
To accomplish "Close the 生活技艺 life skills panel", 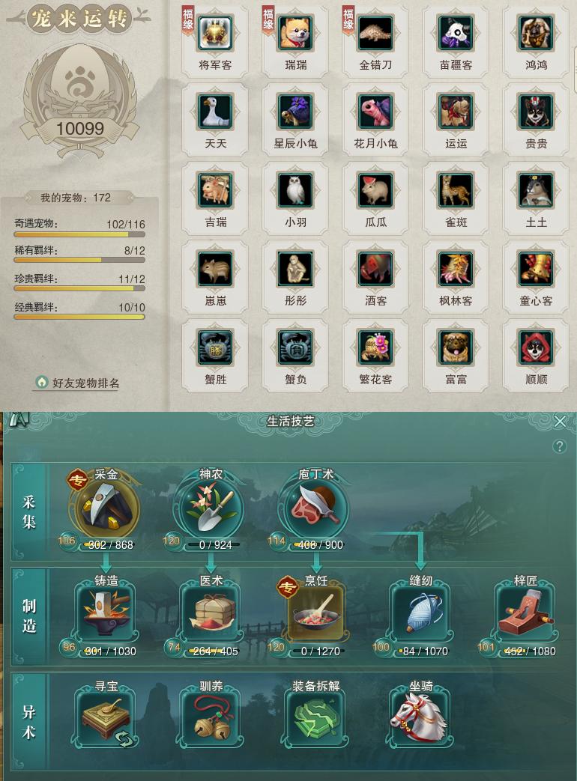I will (560, 422).
